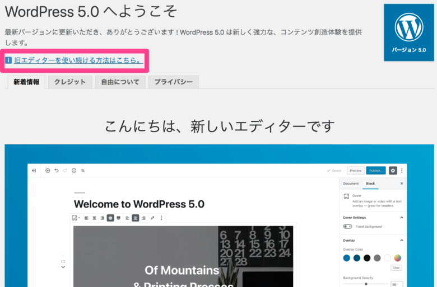
Task: Switch to the Document sidebar tab
Action: 351,184
